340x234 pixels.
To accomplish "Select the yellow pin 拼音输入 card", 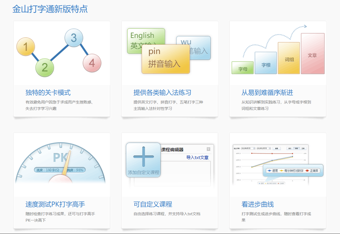I will [166, 59].
